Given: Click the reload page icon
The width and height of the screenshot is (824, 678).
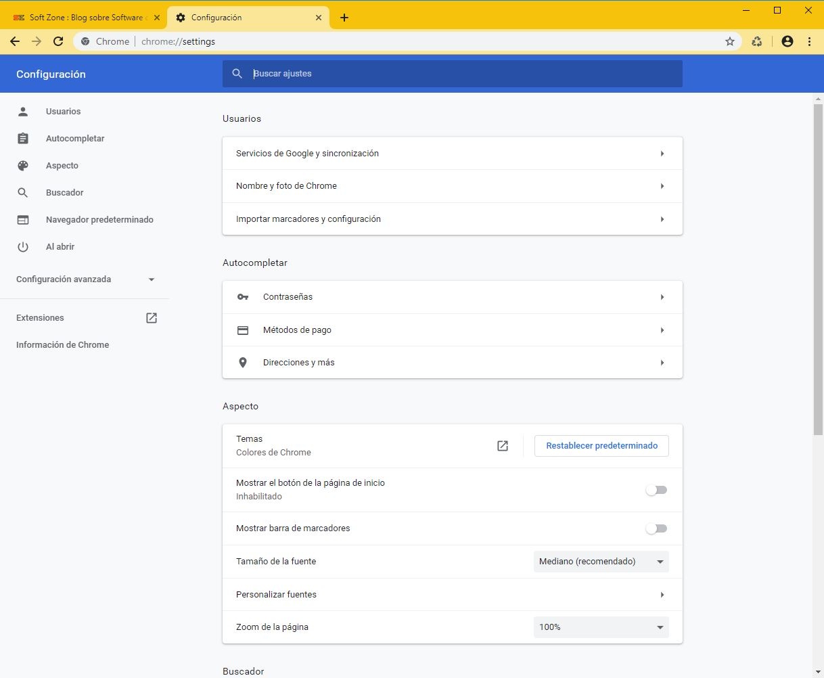Looking at the screenshot, I should coord(58,41).
